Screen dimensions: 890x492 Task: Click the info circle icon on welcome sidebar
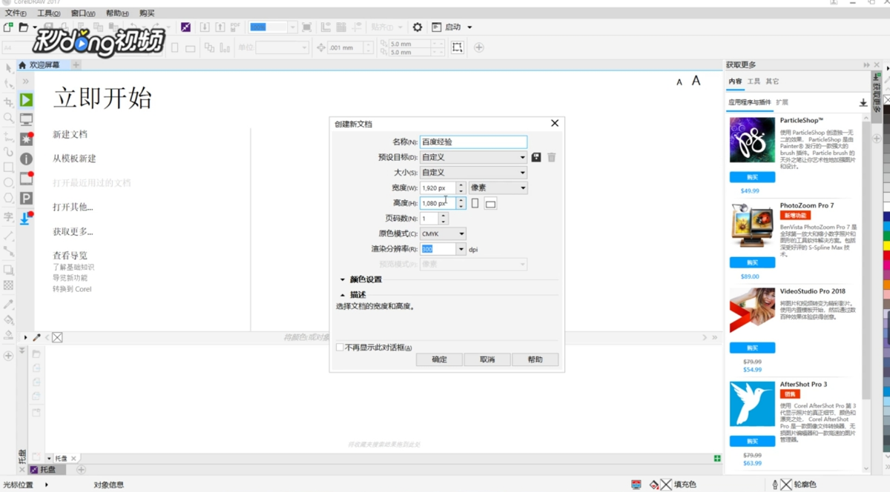[26, 159]
